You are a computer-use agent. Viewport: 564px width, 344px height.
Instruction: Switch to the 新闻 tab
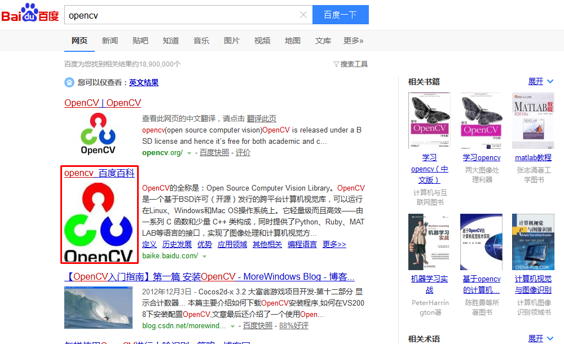click(110, 41)
